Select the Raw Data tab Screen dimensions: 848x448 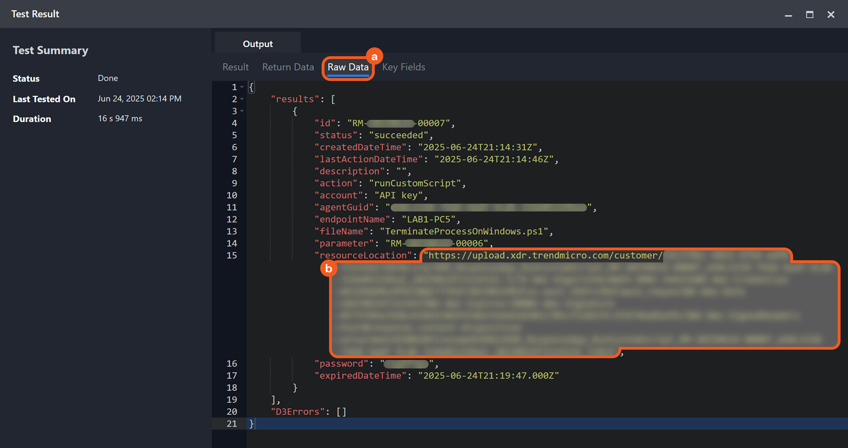coord(348,67)
